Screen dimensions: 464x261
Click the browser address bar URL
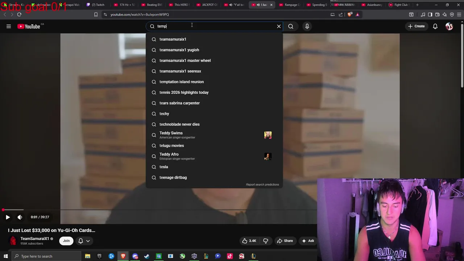[x=140, y=14]
